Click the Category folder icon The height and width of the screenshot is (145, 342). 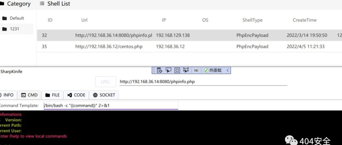2,4
